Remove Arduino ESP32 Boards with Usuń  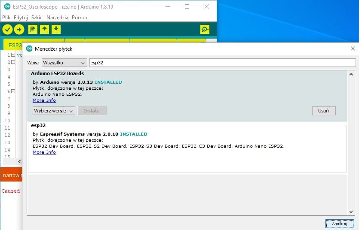coord(324,111)
